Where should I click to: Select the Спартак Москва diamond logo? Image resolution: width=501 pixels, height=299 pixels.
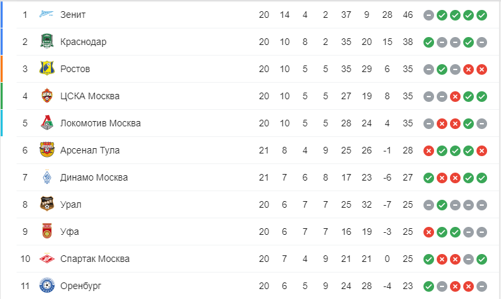(x=47, y=259)
